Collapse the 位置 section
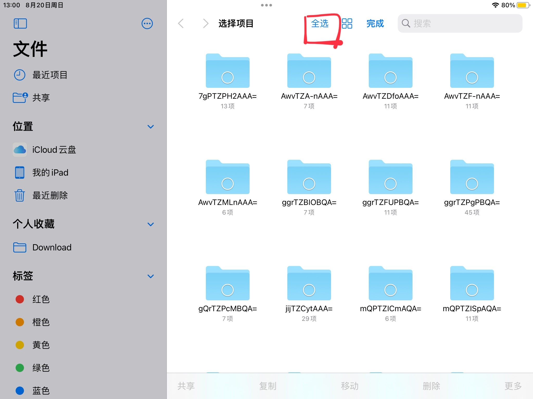533x399 pixels. (x=151, y=127)
